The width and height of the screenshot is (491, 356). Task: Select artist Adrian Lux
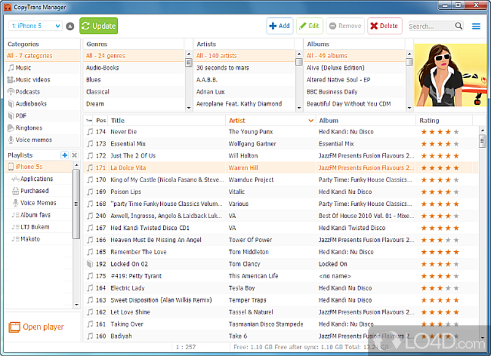coord(244,92)
